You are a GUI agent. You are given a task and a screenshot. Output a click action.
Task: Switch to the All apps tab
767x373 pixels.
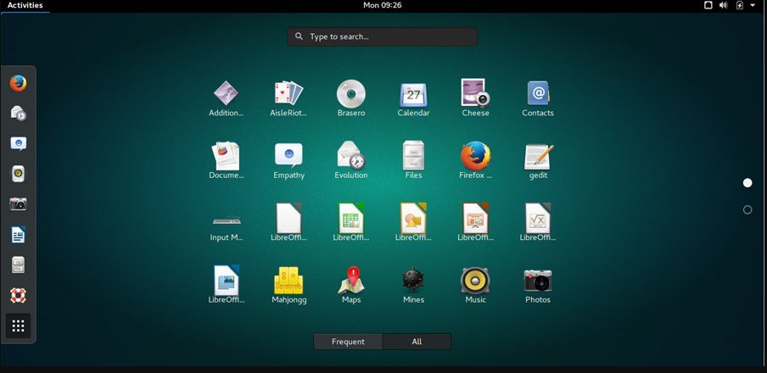tap(417, 342)
